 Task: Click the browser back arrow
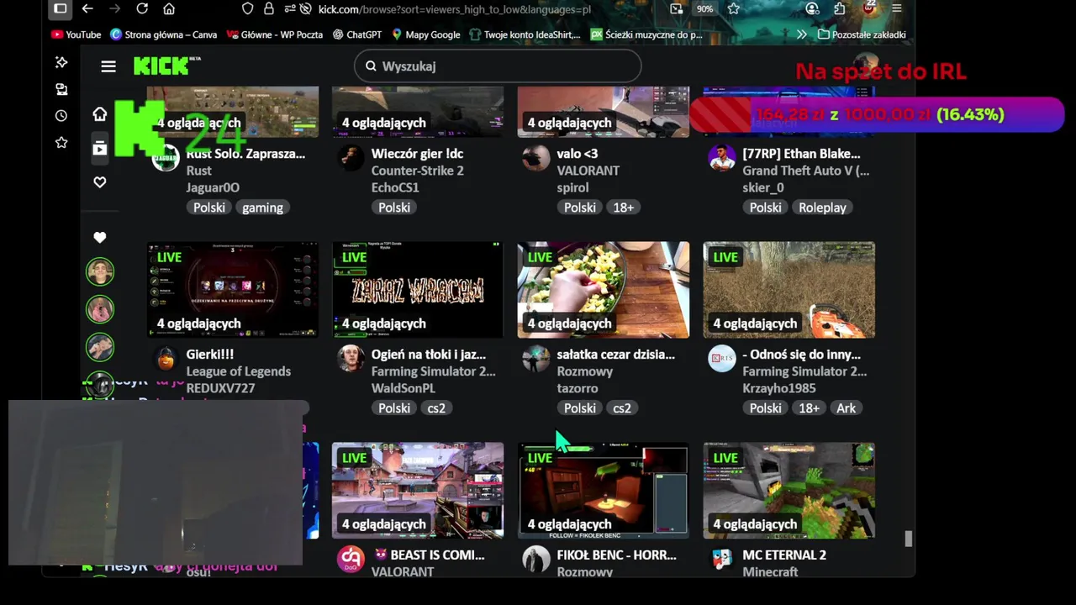pyautogui.click(x=87, y=8)
